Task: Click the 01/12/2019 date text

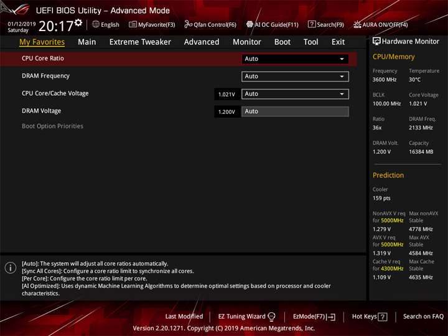Action: pyautogui.click(x=22, y=24)
